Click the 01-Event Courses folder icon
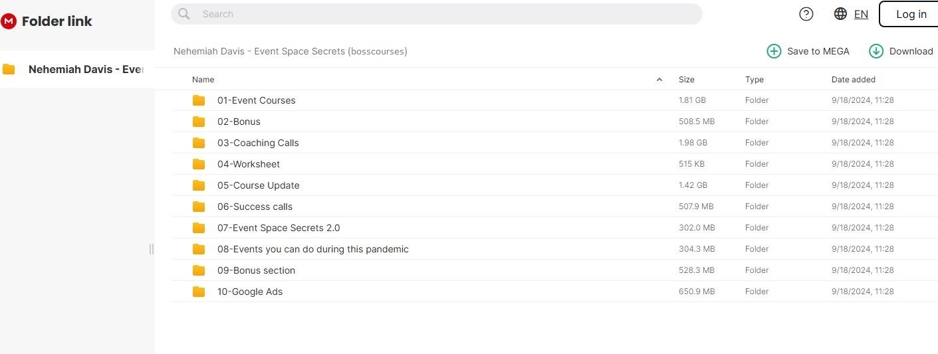Screen dimensions: 938x354 point(199,100)
